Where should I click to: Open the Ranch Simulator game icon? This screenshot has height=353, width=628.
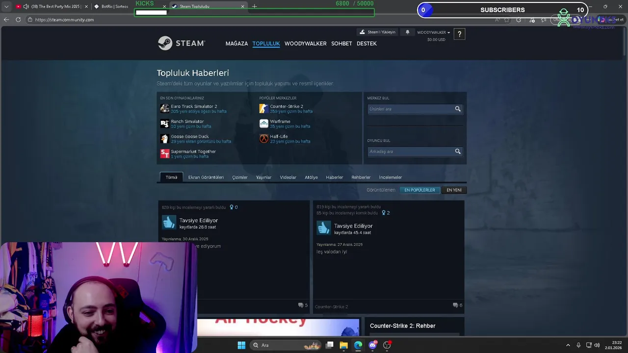[165, 124]
